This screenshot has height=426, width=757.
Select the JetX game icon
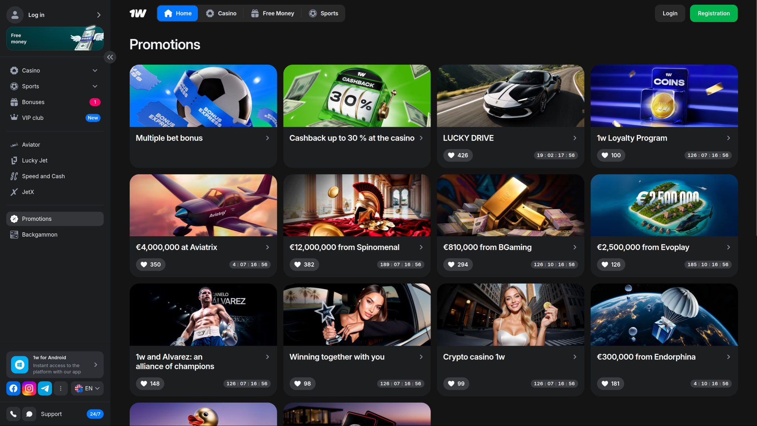pyautogui.click(x=14, y=192)
